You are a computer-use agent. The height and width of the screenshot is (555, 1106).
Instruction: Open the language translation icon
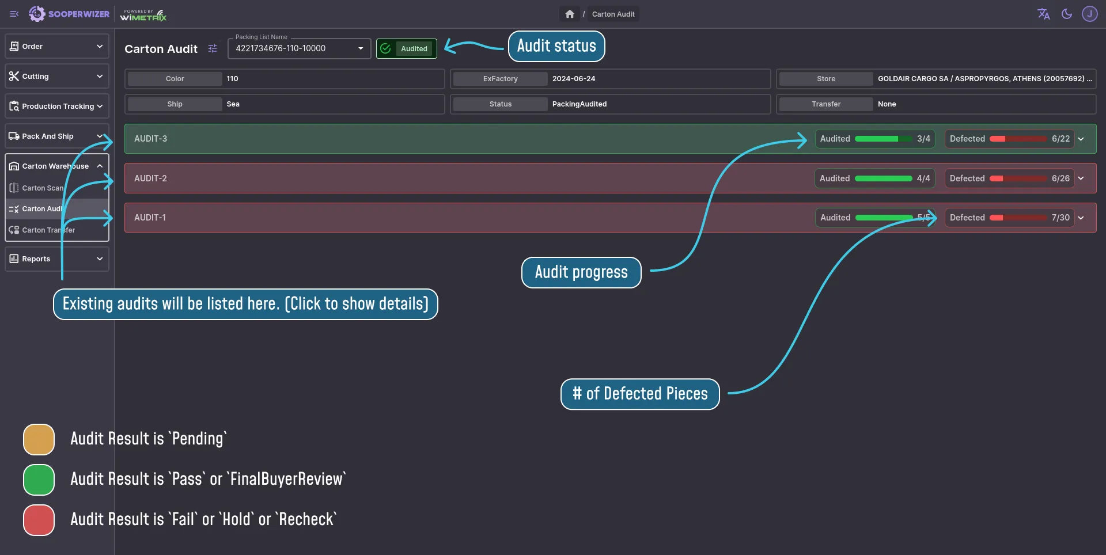pyautogui.click(x=1043, y=14)
